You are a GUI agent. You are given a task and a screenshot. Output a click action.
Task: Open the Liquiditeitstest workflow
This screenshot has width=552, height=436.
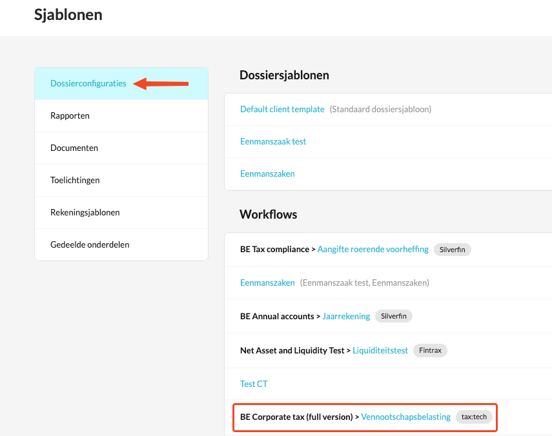pyautogui.click(x=380, y=351)
